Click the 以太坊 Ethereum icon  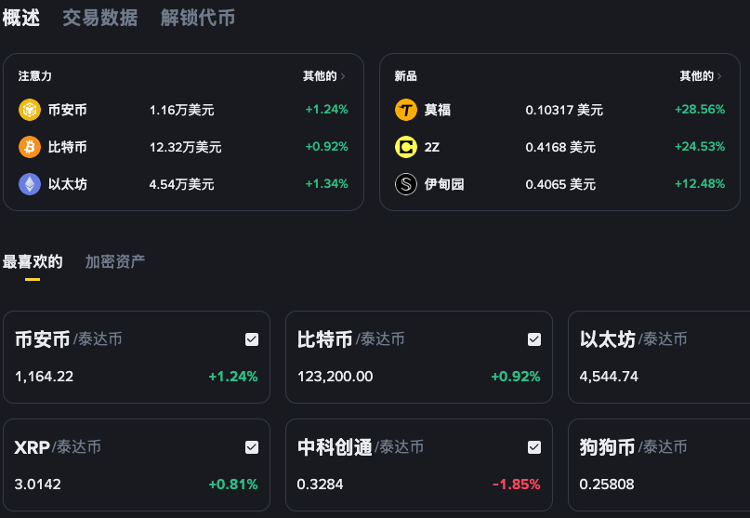click(x=30, y=184)
